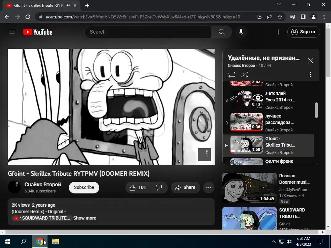This screenshot has height=248, width=331.
Task: Subscribe to Снайкс Второй channel
Action: [x=84, y=188]
